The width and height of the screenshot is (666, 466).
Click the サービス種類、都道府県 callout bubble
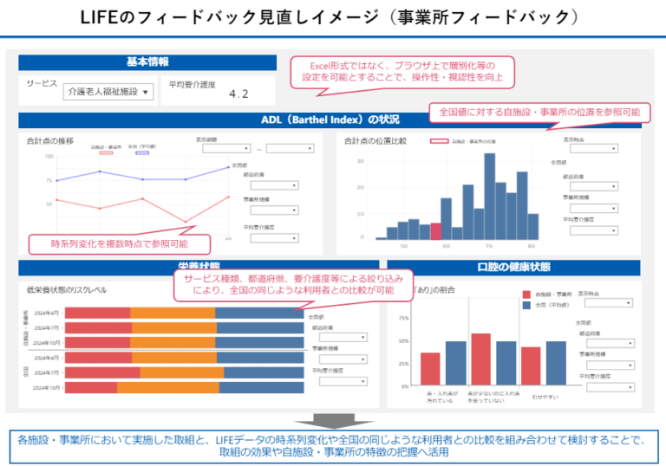(293, 285)
